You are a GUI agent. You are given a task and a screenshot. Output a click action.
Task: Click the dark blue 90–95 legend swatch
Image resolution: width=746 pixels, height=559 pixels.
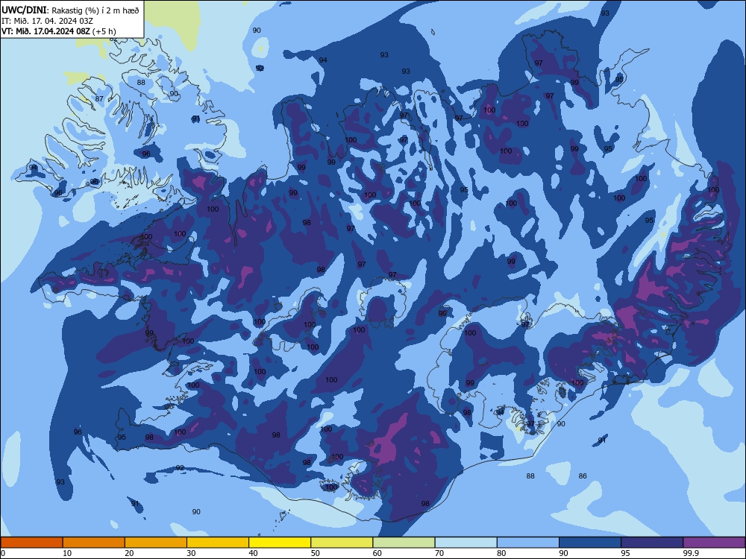point(590,543)
